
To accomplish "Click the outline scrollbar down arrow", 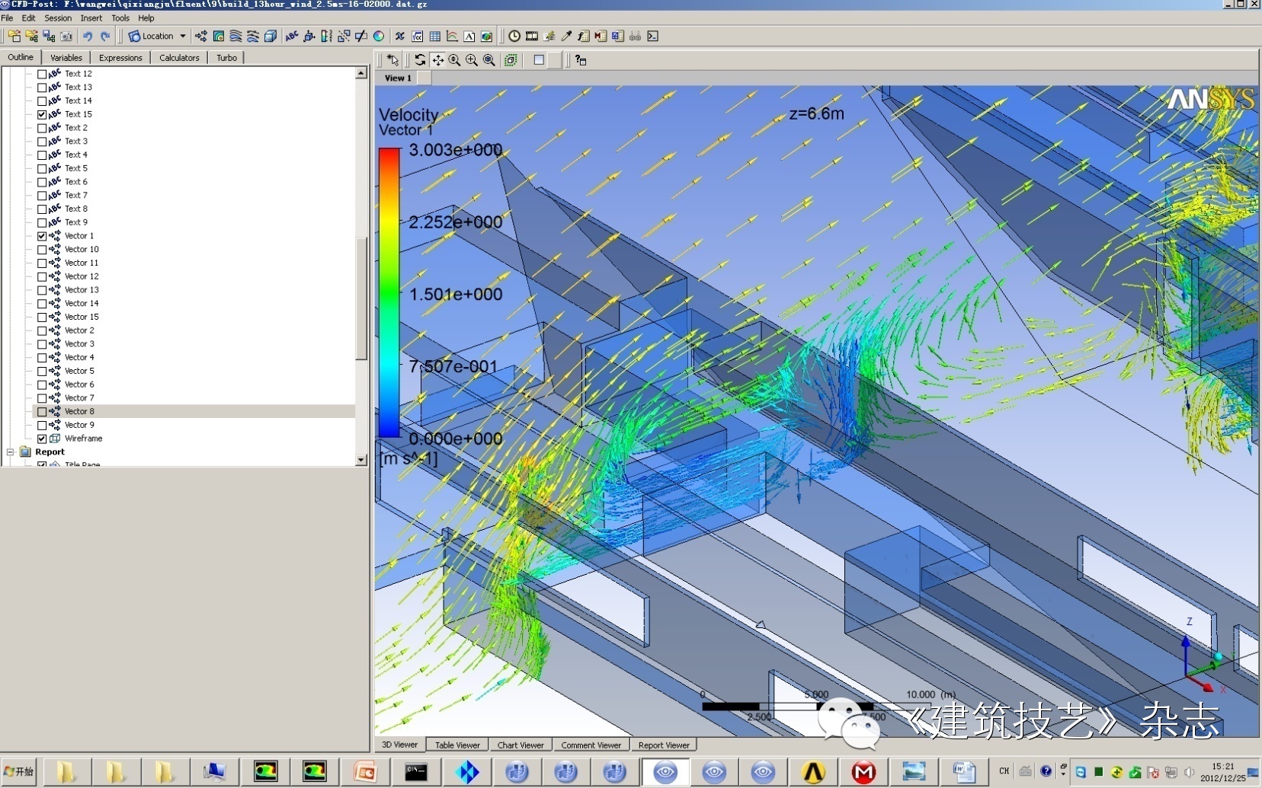I will click(361, 460).
